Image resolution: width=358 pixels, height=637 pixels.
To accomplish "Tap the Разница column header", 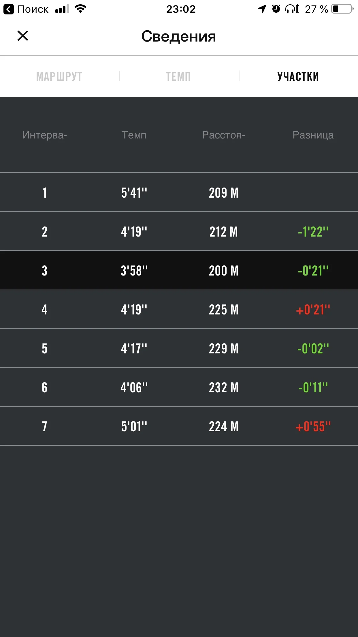I will [313, 135].
